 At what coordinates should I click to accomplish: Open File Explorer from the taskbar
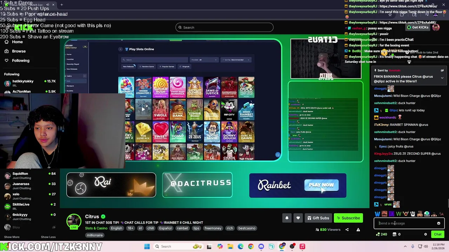coord(230,246)
